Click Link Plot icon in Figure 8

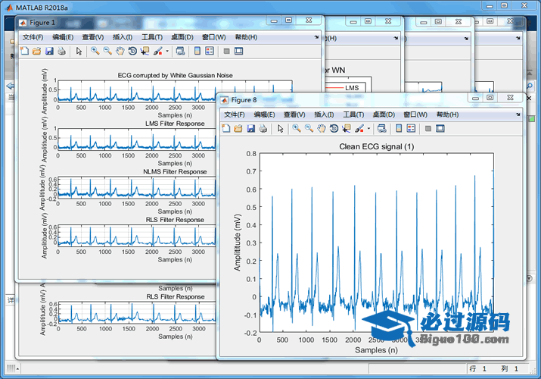(381, 129)
